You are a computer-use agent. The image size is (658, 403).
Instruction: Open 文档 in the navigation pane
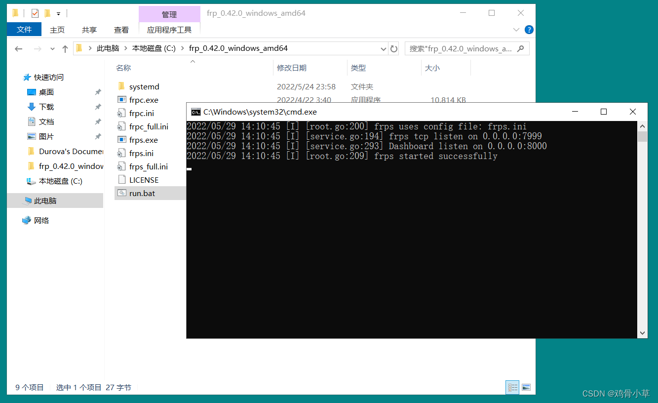pos(46,122)
